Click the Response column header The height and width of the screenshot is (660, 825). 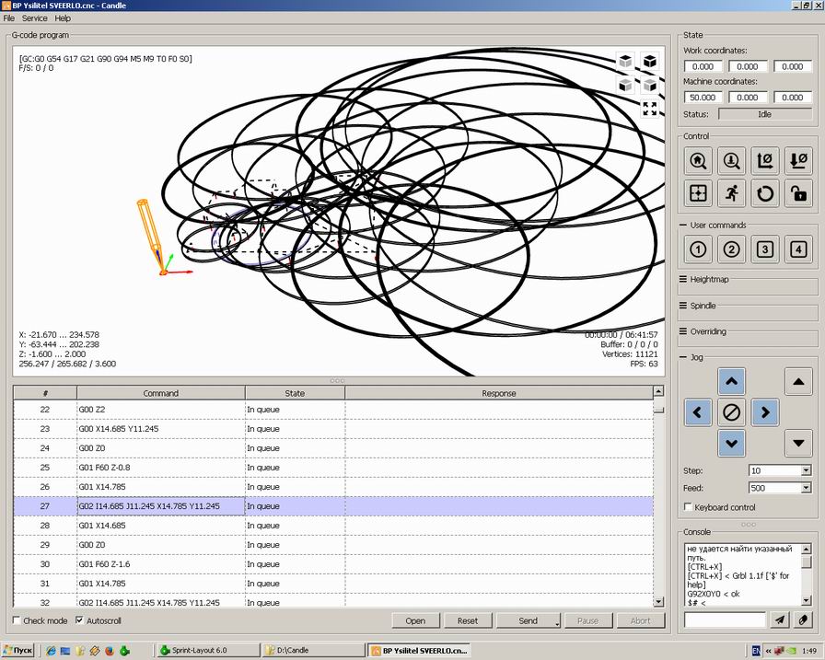(499, 393)
